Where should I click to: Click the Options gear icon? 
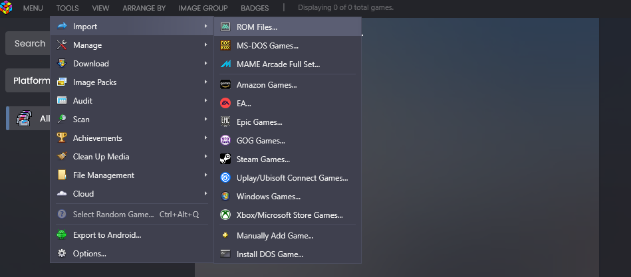coord(62,253)
